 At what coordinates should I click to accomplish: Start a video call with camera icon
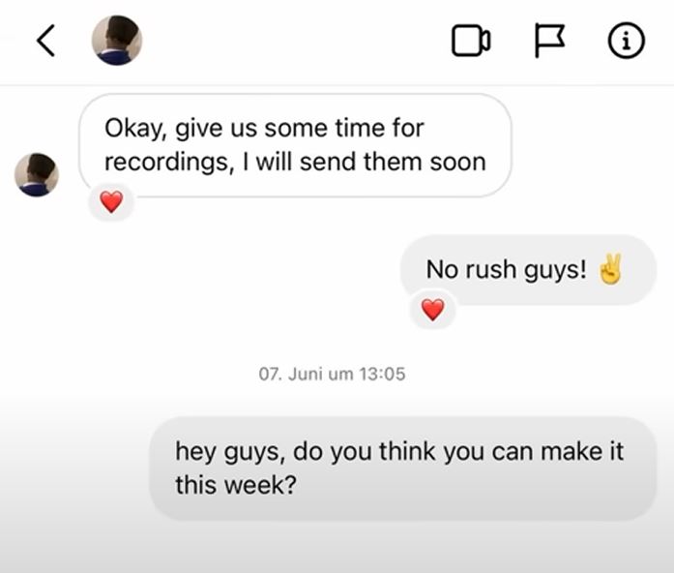[471, 41]
